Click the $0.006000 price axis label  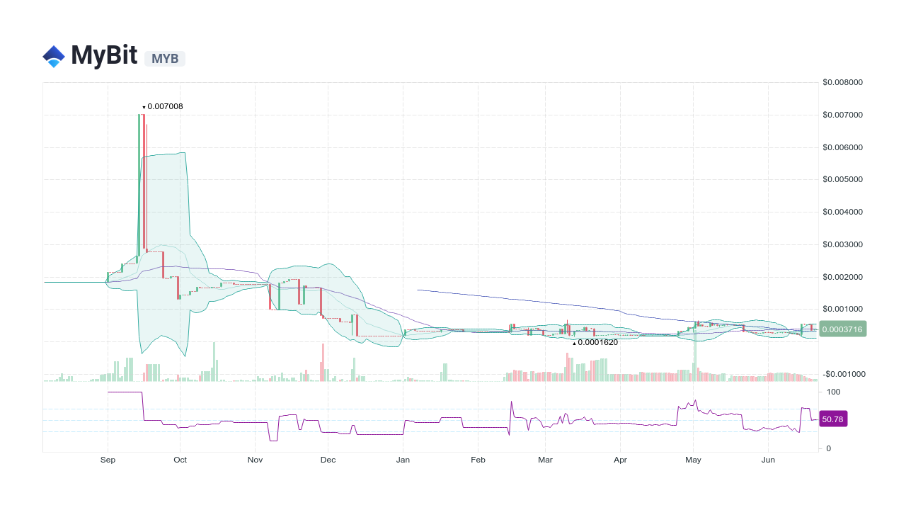(x=843, y=147)
